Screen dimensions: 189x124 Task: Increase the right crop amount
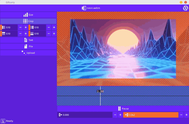point(54,27)
